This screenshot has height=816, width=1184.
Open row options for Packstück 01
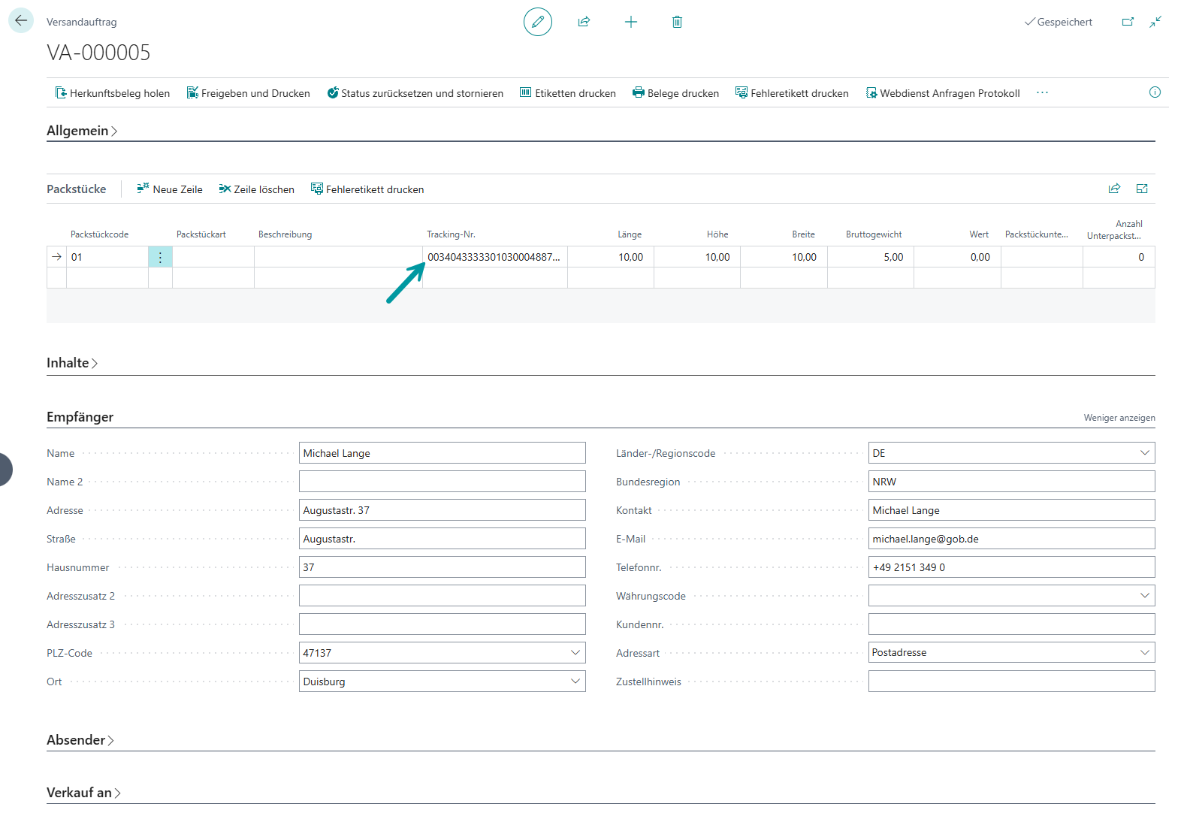click(x=160, y=257)
